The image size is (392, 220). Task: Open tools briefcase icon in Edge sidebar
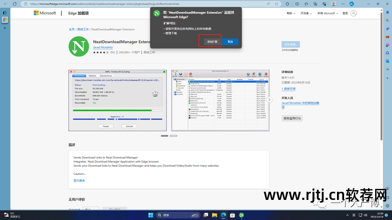click(388, 37)
